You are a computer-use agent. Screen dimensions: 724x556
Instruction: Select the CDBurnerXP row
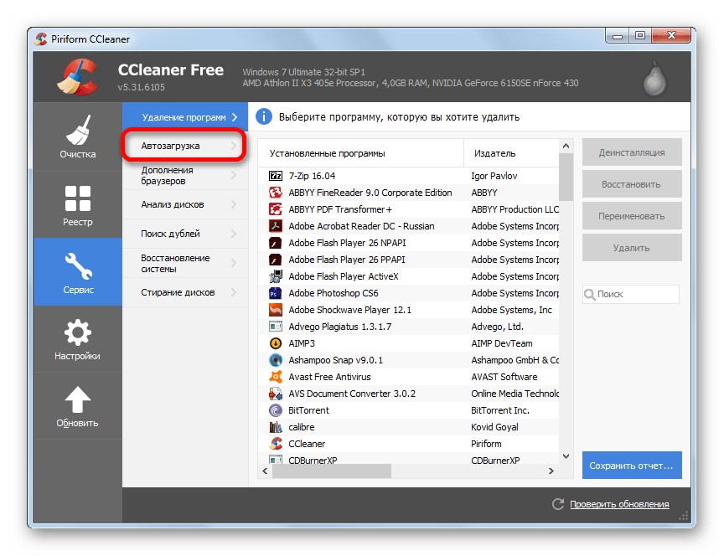pos(408,459)
